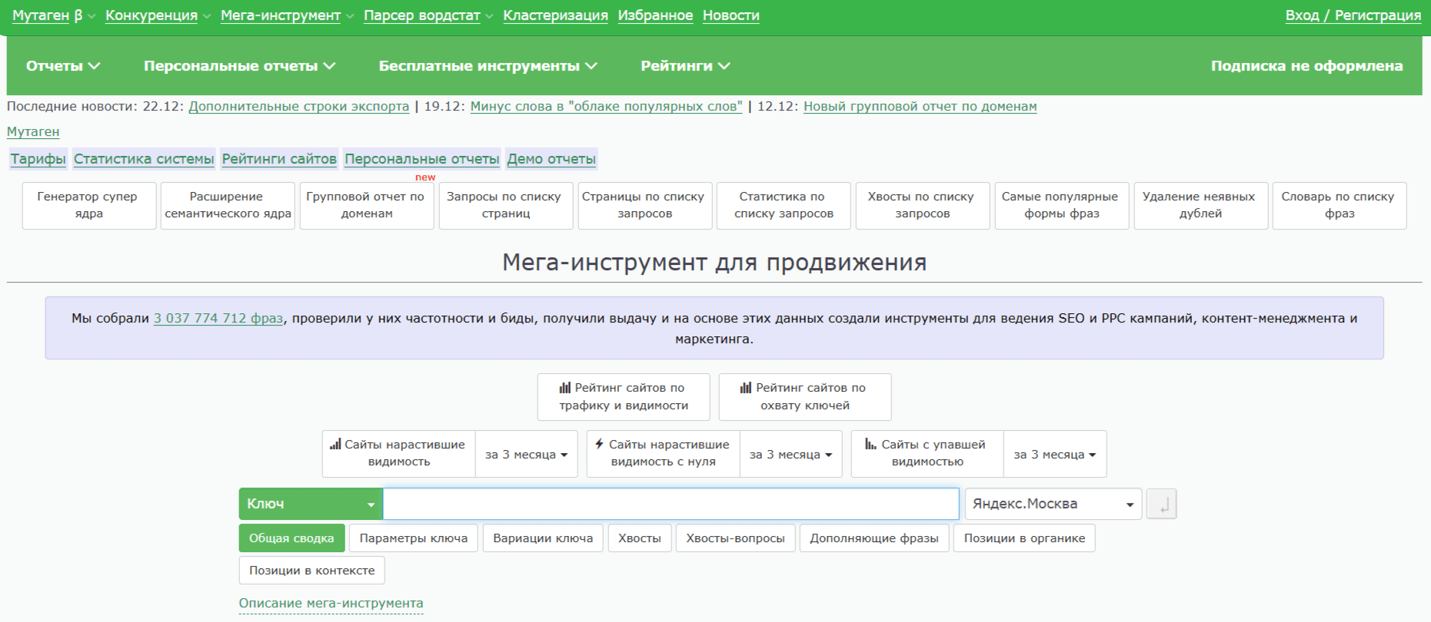The width and height of the screenshot is (1431, 622).
Task: Open Персональные отчеты tab link
Action: (422, 159)
